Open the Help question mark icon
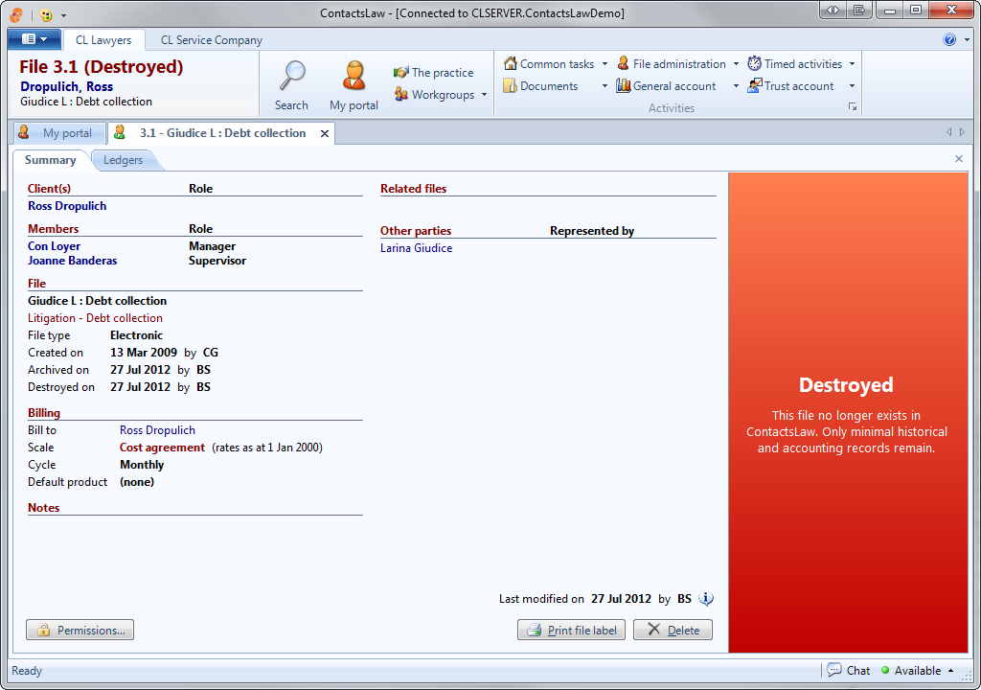 pyautogui.click(x=949, y=39)
